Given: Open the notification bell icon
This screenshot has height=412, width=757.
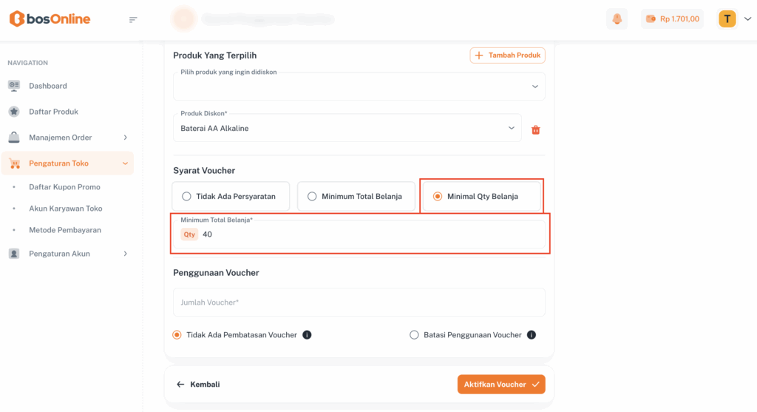Looking at the screenshot, I should [x=617, y=19].
